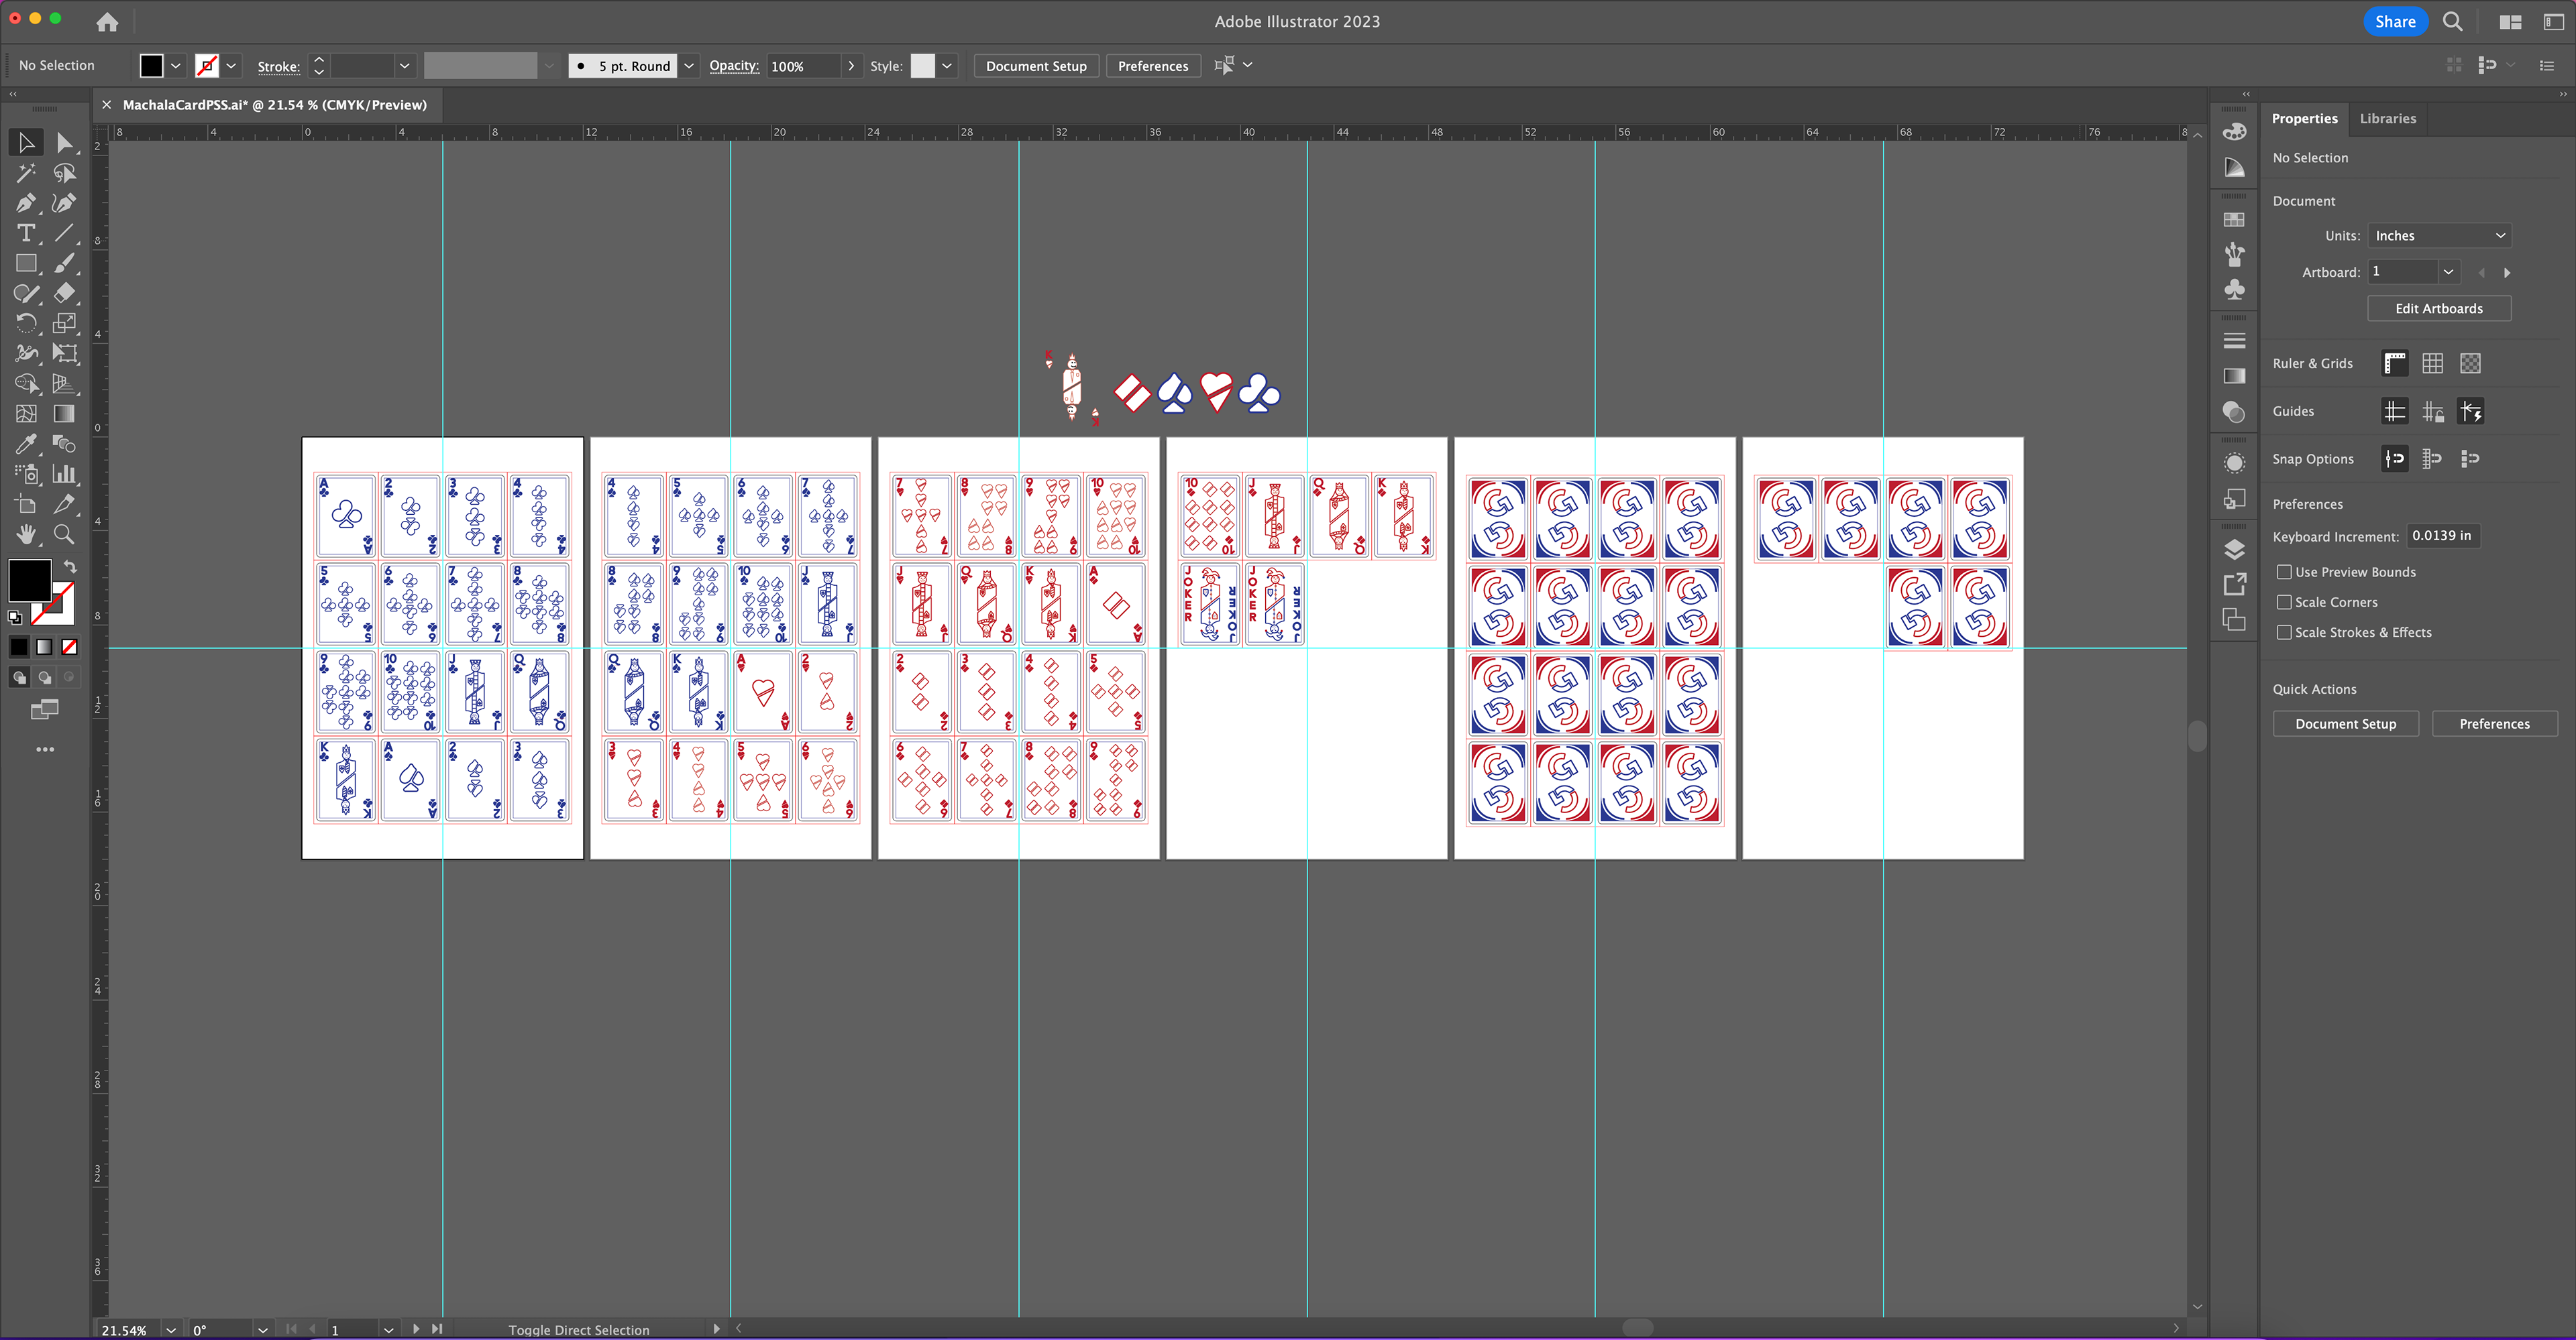Viewport: 2576px width, 1340px height.
Task: Check the Scale Corners option
Action: [2284, 601]
